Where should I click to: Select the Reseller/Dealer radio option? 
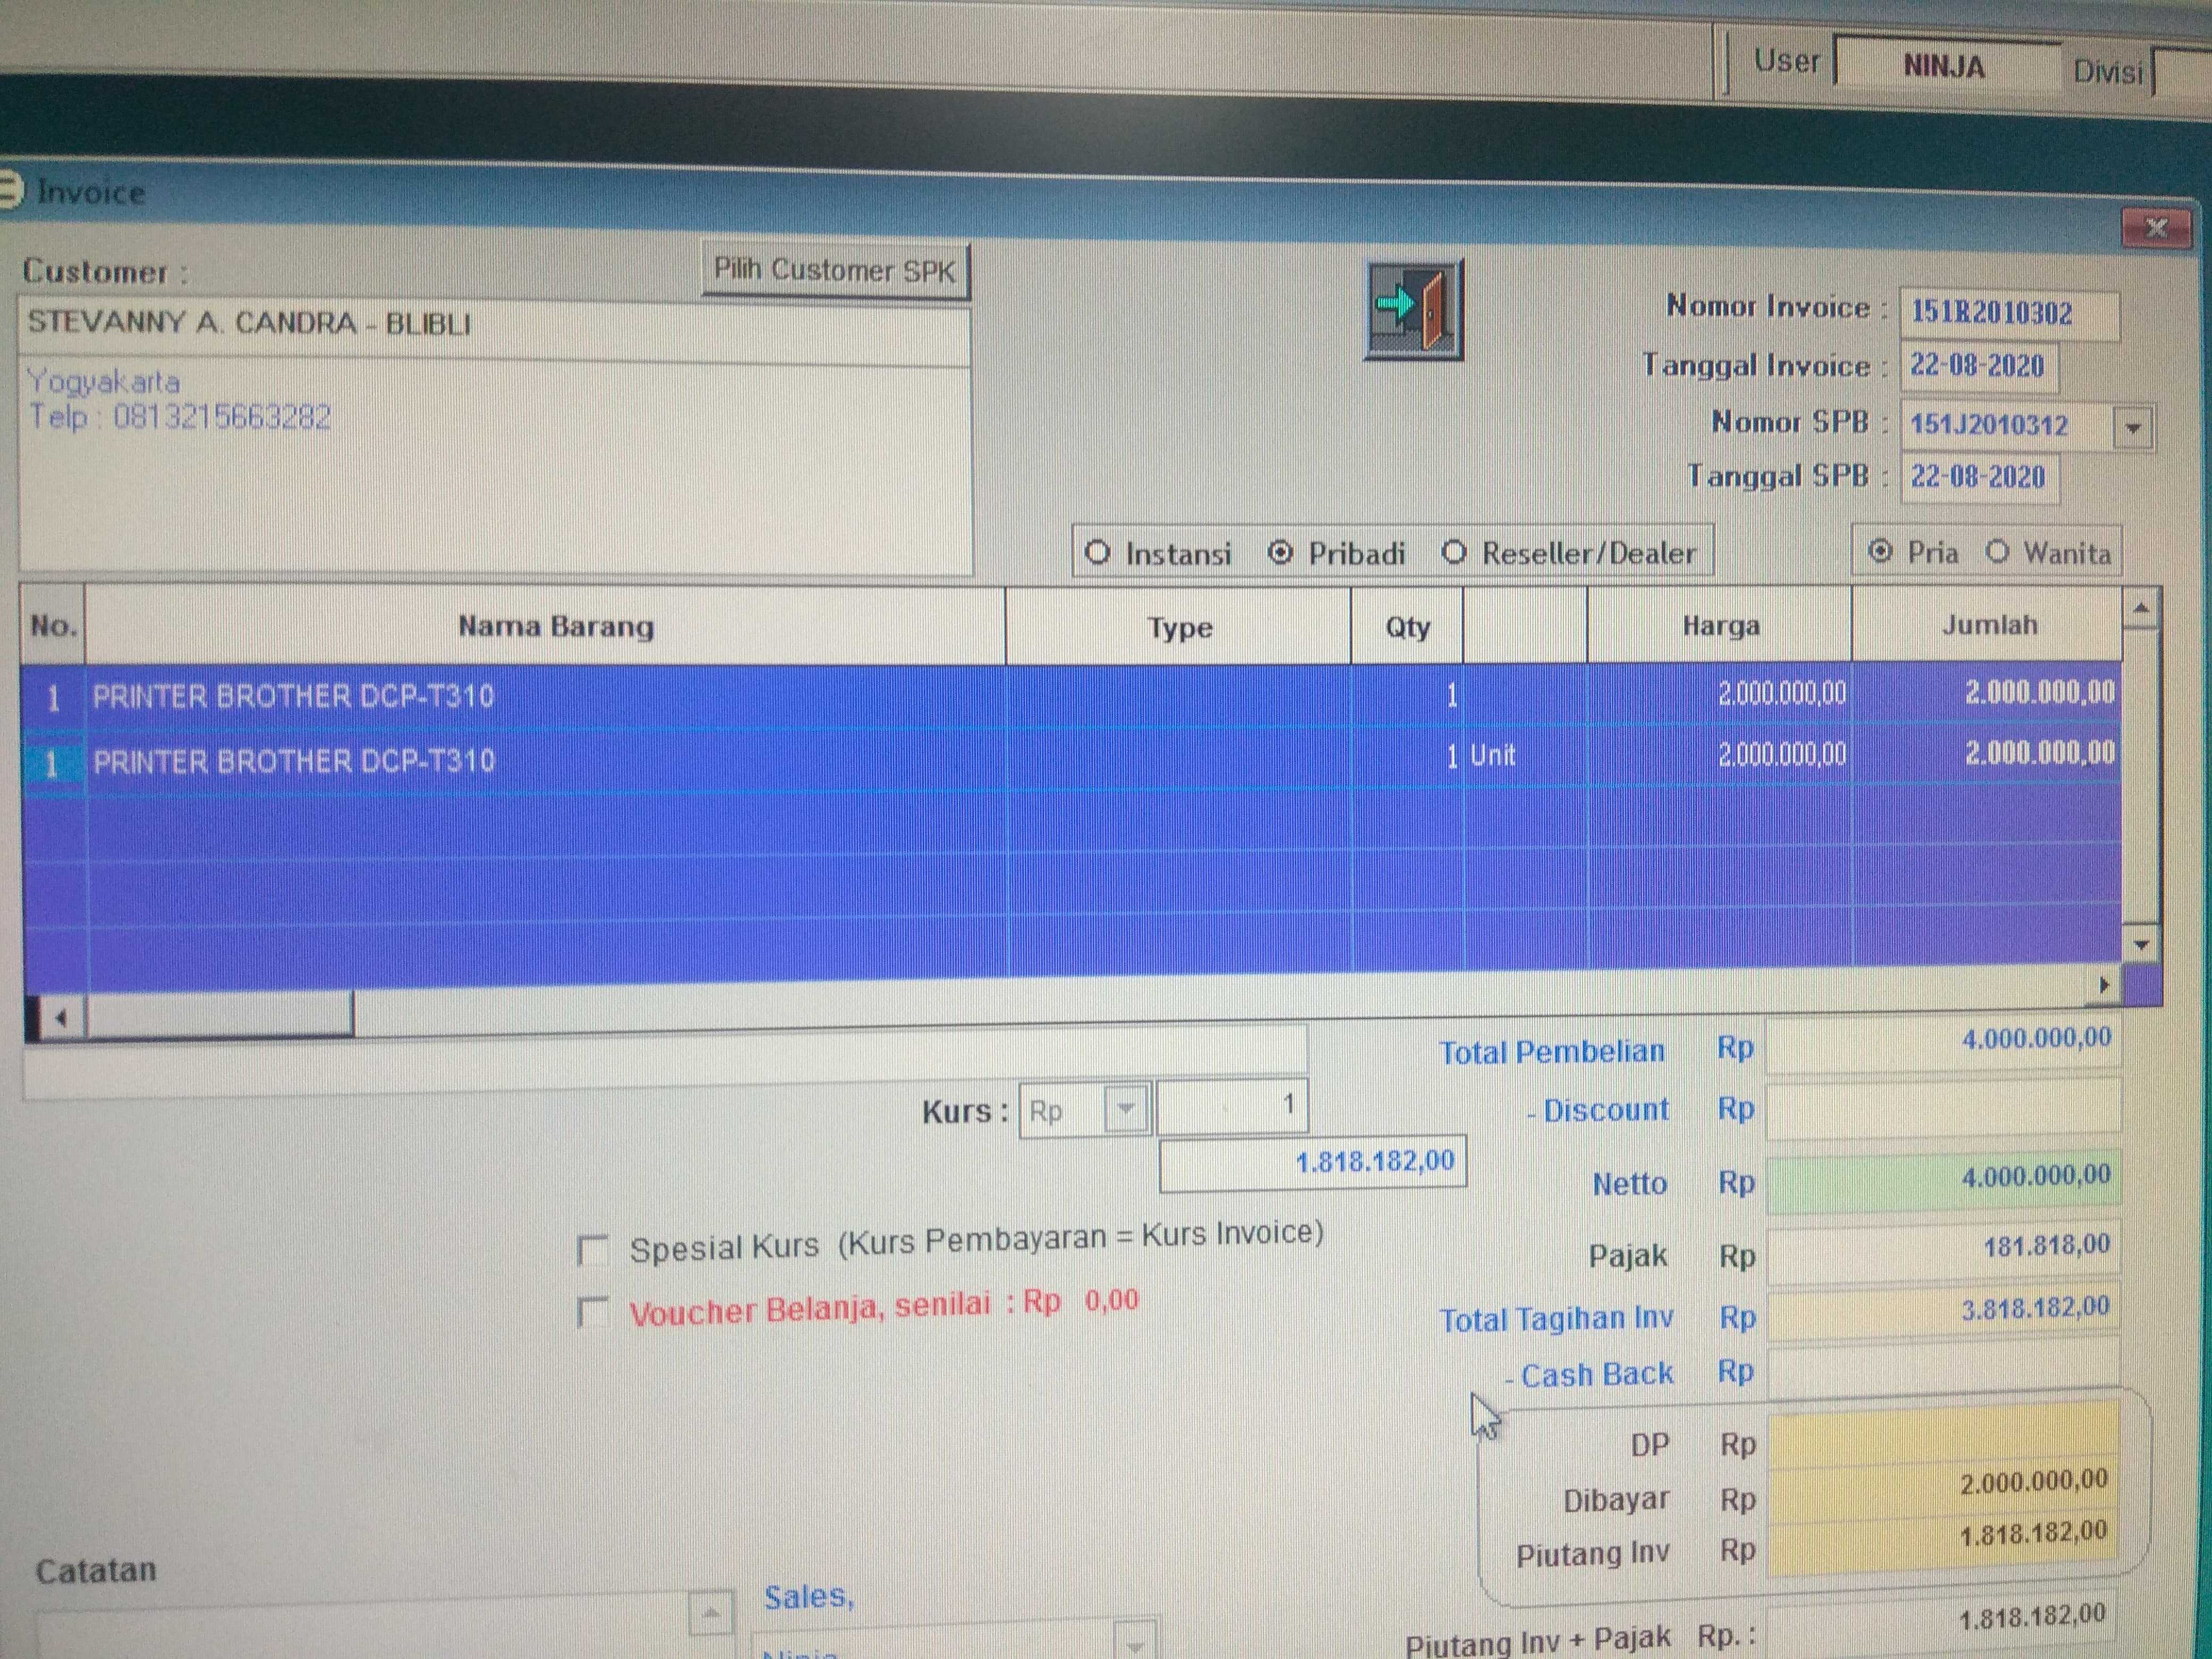point(1454,553)
